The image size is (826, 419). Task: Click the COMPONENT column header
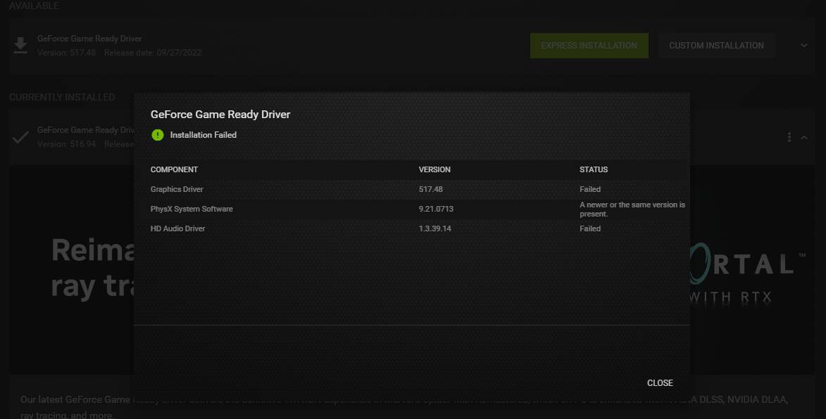click(174, 169)
